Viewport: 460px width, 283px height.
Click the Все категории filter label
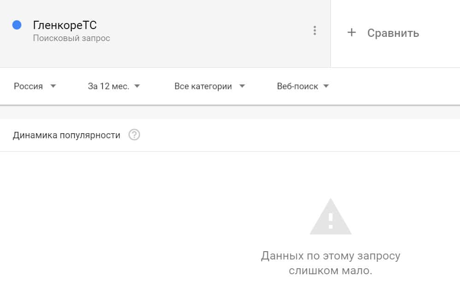pyautogui.click(x=203, y=86)
